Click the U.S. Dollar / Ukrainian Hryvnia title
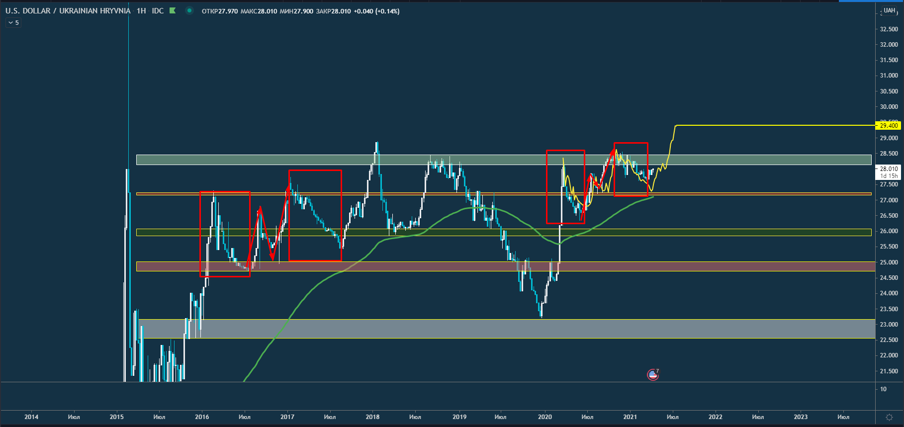This screenshot has width=904, height=427. [x=68, y=11]
